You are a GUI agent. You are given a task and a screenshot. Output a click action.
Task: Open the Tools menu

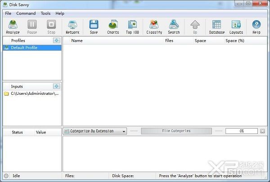(x=45, y=13)
